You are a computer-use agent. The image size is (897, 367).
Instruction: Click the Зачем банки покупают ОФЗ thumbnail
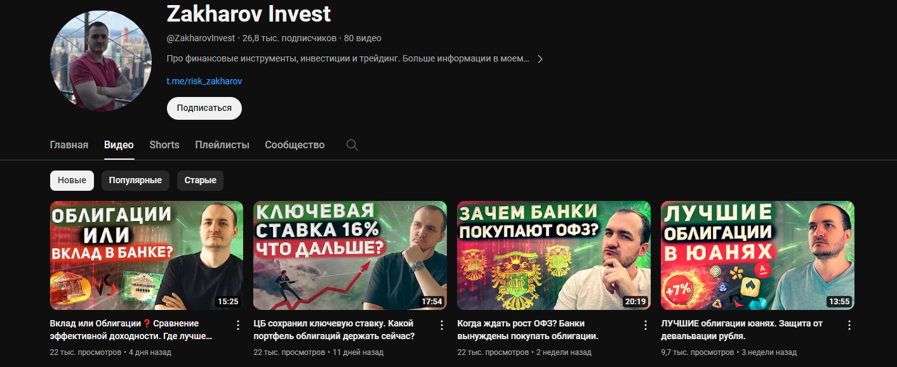(x=554, y=255)
